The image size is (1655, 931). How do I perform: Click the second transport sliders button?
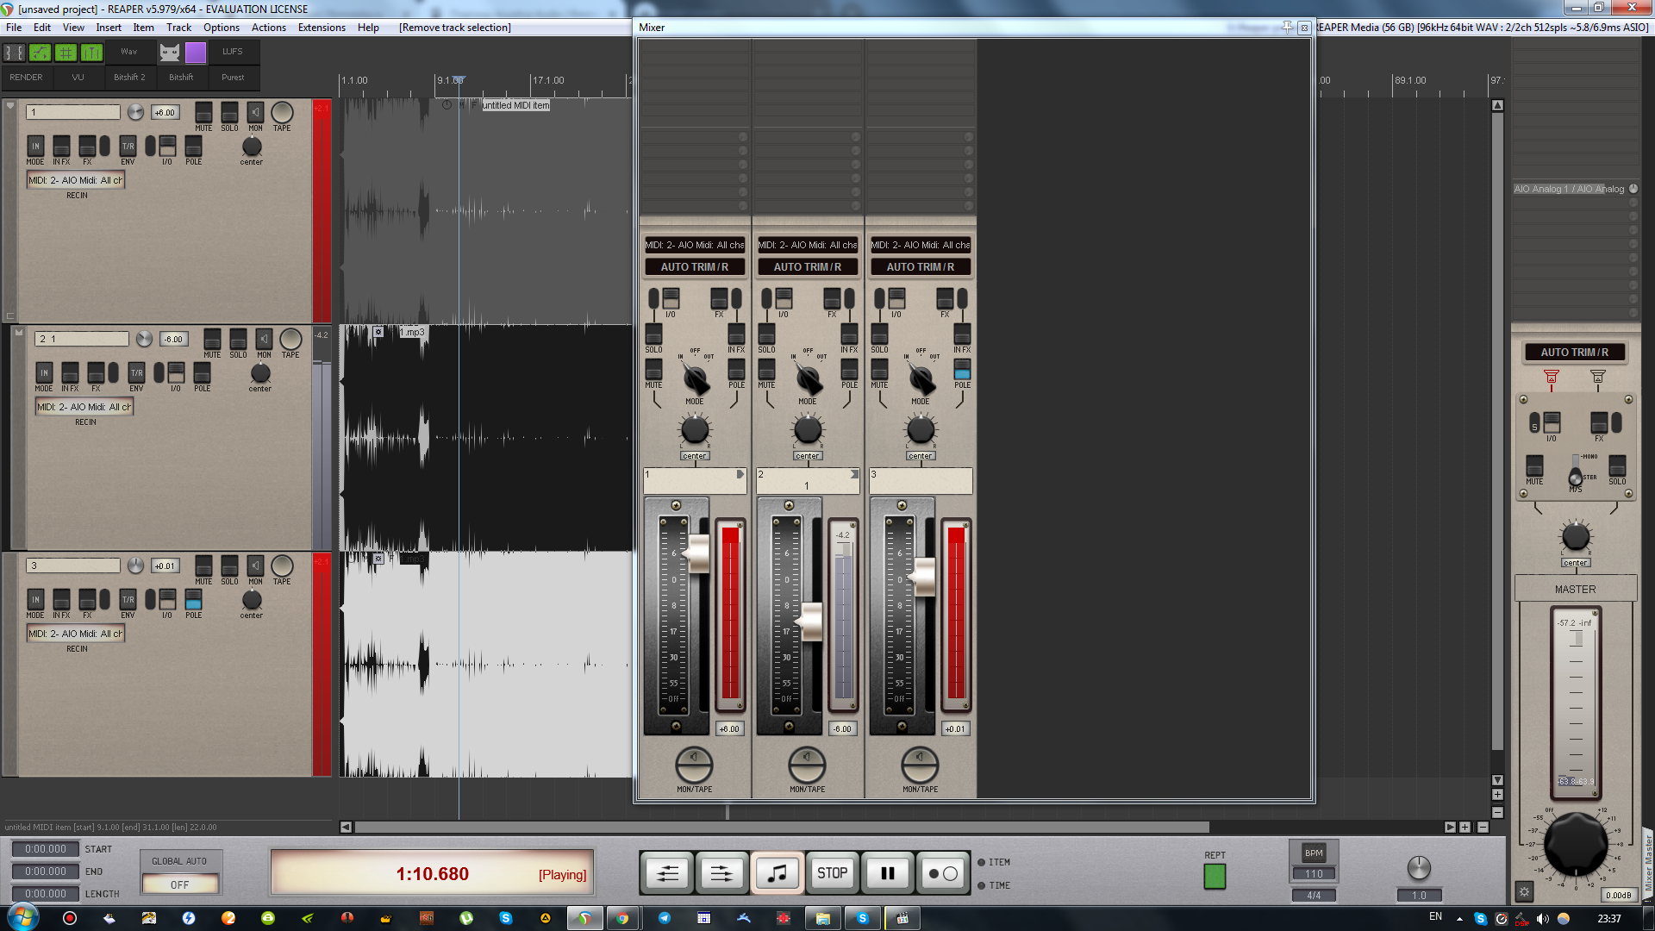722,873
